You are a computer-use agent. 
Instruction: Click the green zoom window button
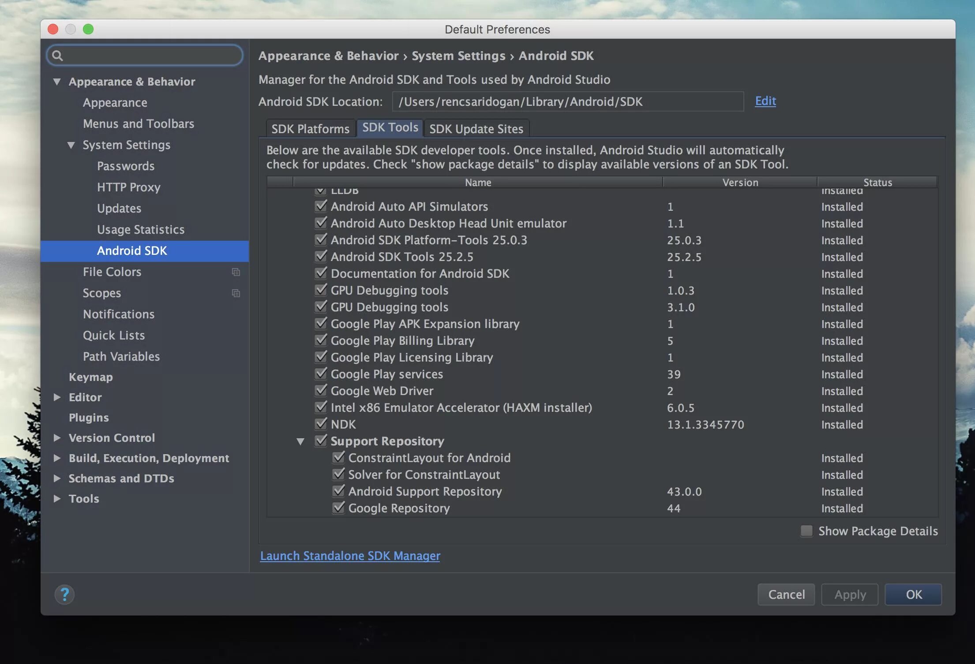[x=88, y=29]
